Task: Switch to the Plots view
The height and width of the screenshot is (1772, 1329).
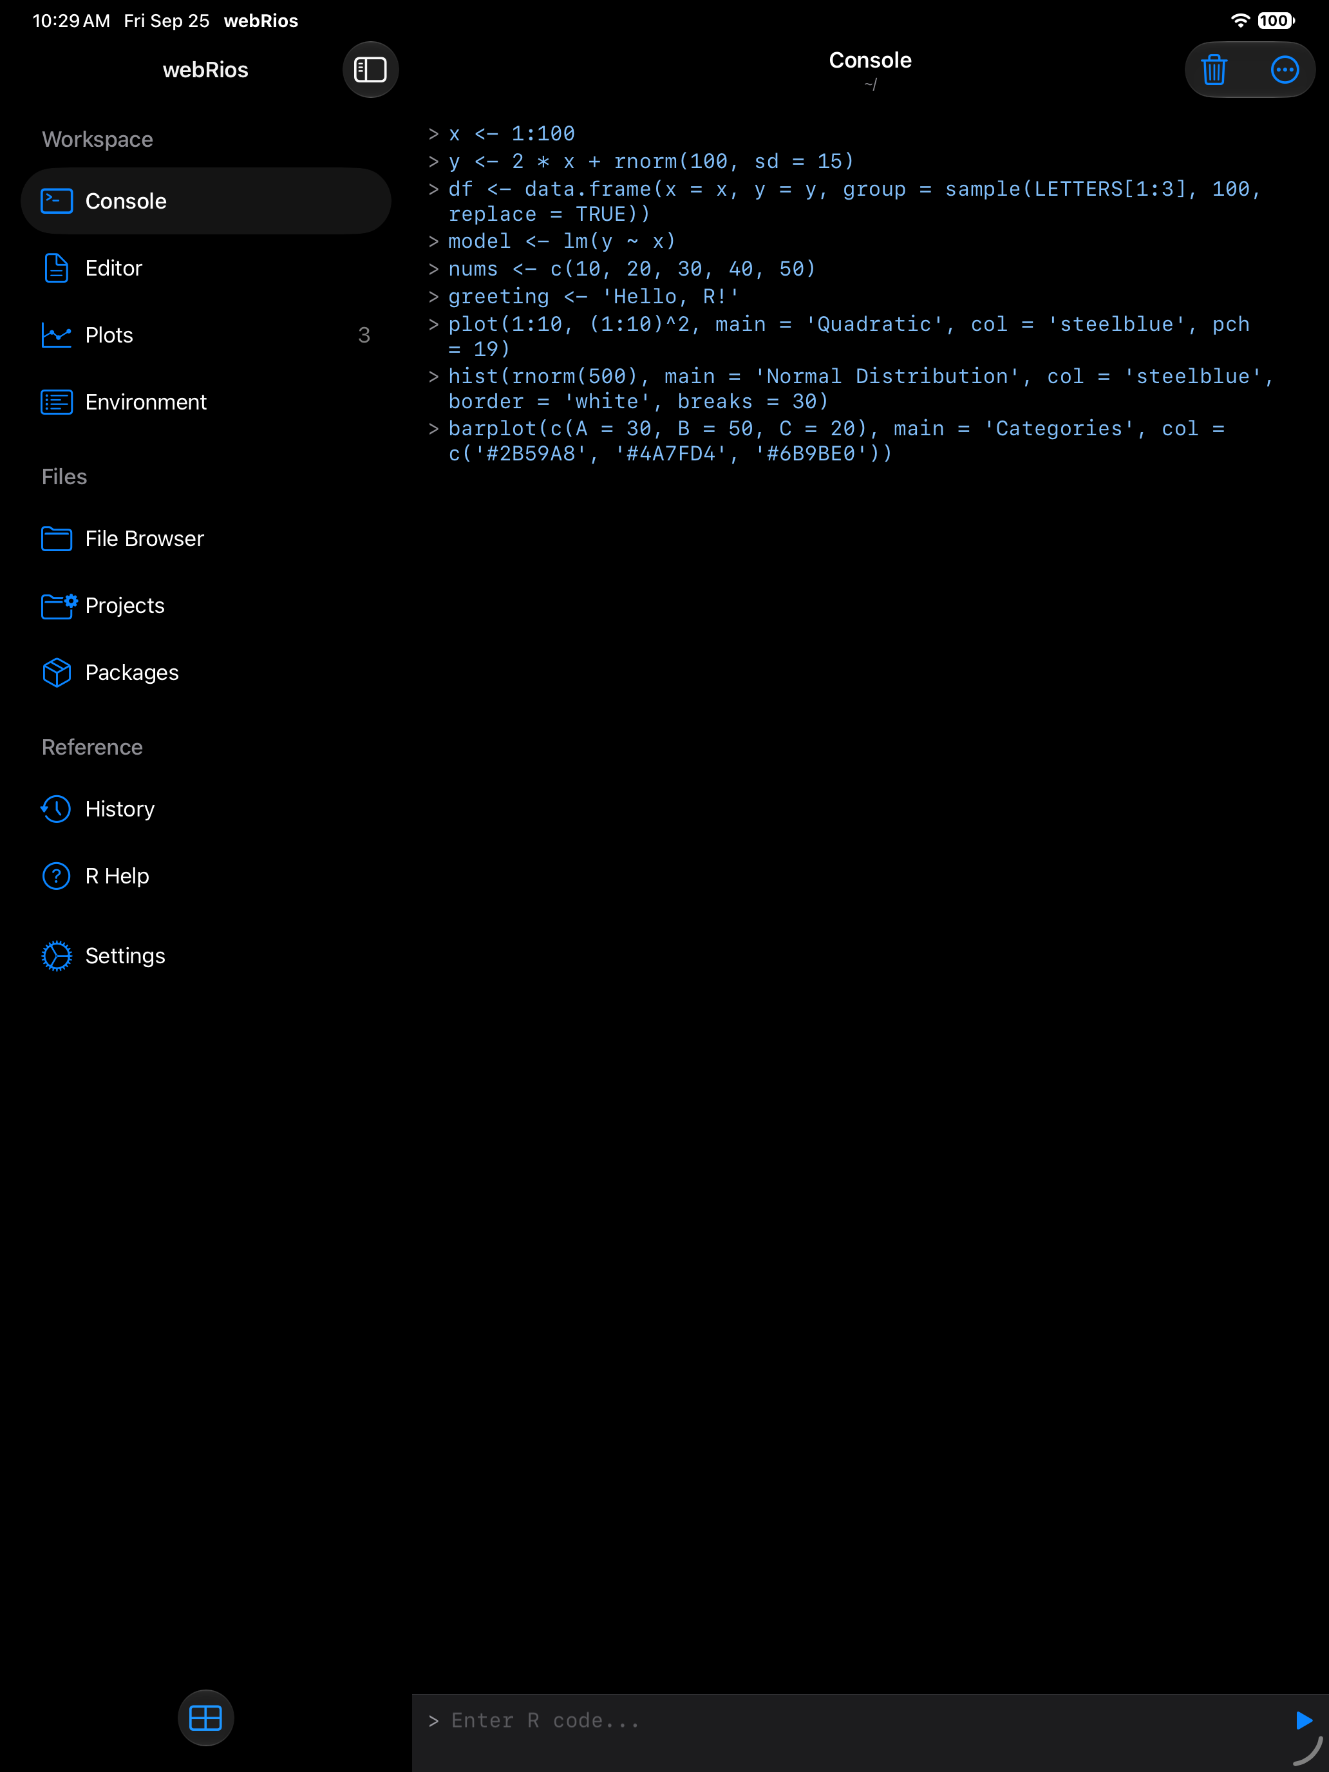Action: (206, 335)
